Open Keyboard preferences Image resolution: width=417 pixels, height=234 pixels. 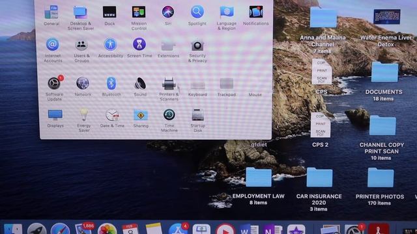point(197,85)
